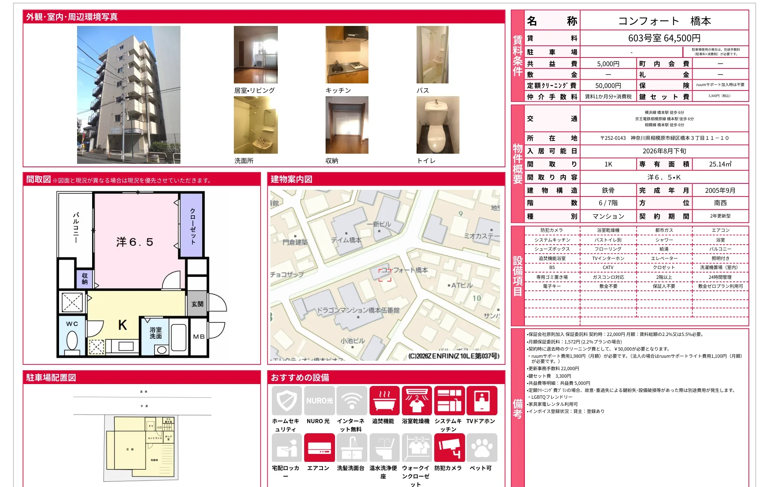Click the 専有面積 value 25.14㎡

tap(720, 164)
